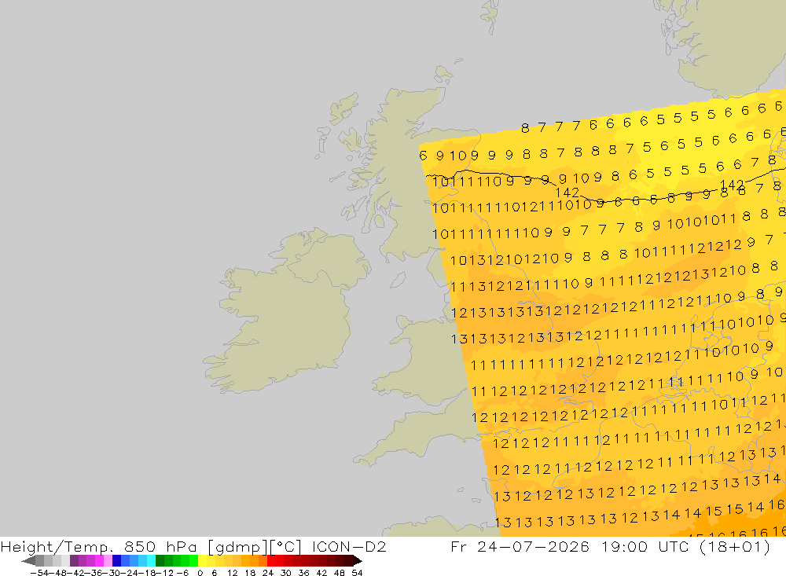Click the western '142' contour label
The width and height of the screenshot is (786, 576).
click(x=567, y=193)
